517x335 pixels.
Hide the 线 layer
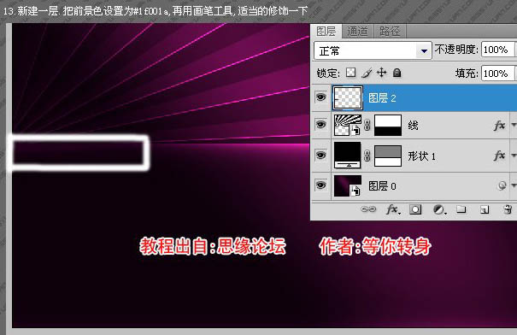tap(320, 125)
